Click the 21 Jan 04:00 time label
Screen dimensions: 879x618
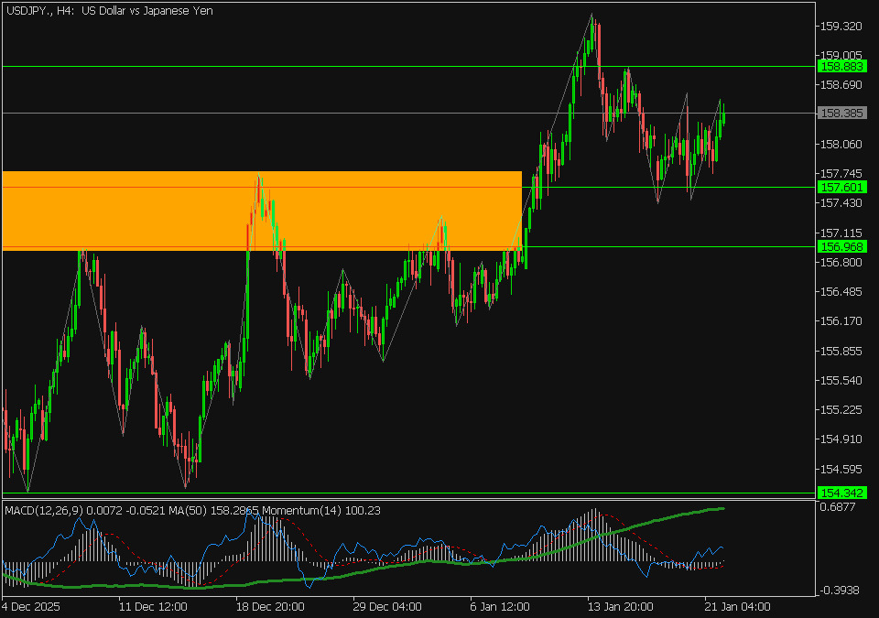(737, 606)
